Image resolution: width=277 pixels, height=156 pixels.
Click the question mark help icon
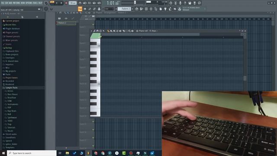pyautogui.click(x=185, y=3)
